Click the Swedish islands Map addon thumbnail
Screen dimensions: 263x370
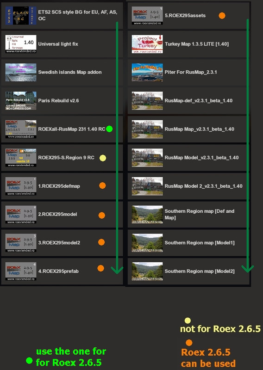point(21,72)
